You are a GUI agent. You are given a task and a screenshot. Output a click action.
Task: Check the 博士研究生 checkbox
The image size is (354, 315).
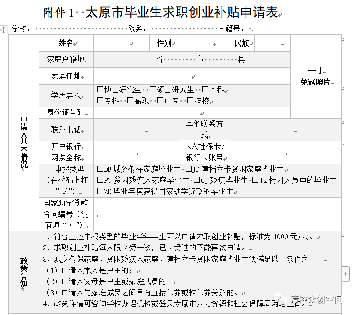point(100,90)
